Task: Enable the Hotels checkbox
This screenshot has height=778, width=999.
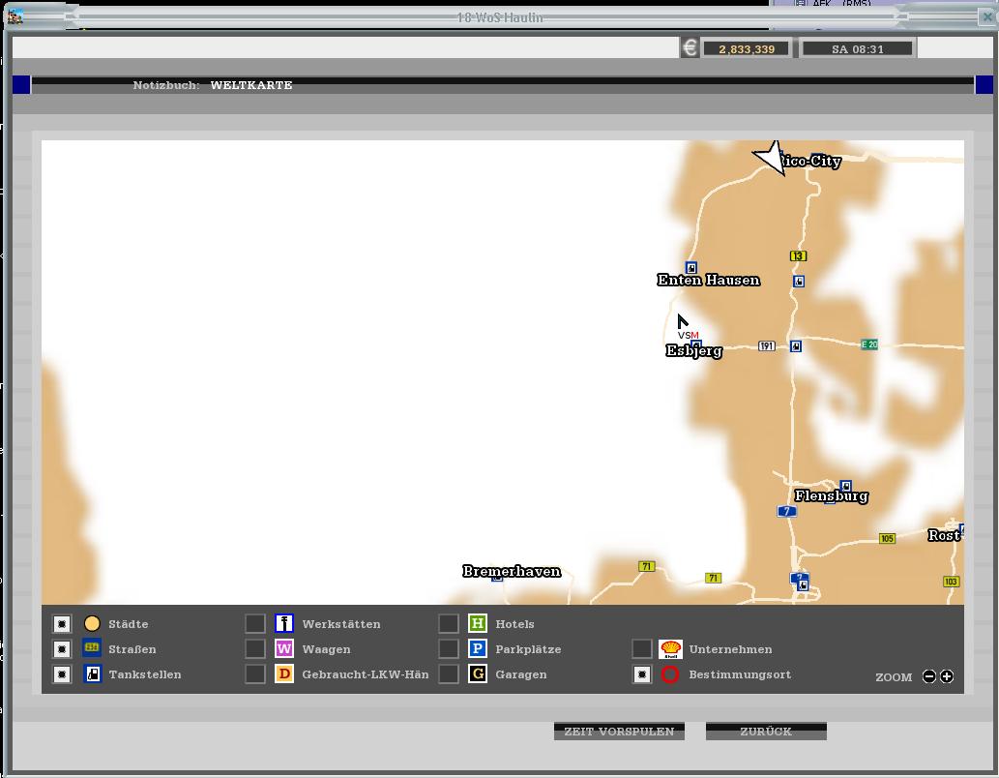Action: [449, 624]
